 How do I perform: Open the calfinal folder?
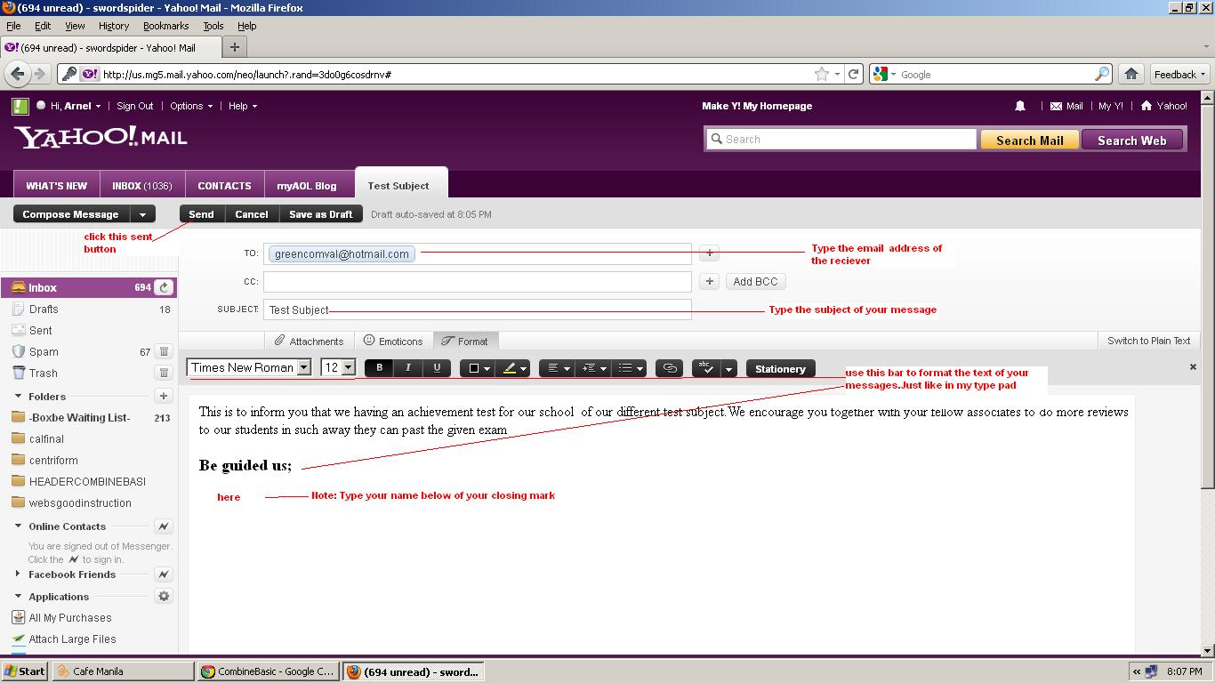point(46,438)
